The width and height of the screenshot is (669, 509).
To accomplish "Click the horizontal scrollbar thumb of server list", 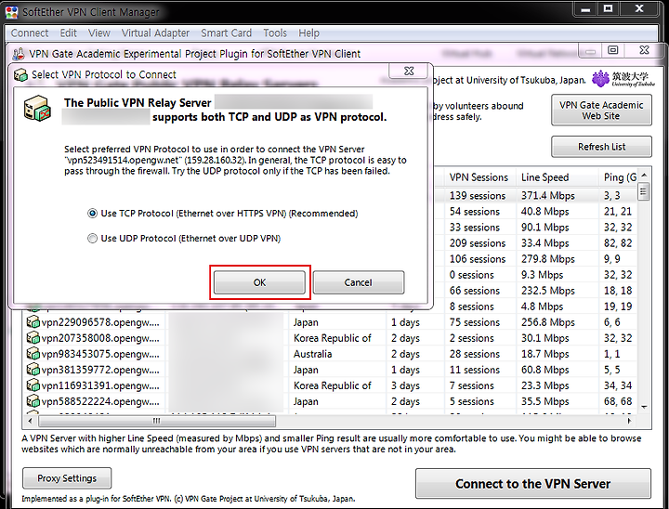I will [157, 421].
